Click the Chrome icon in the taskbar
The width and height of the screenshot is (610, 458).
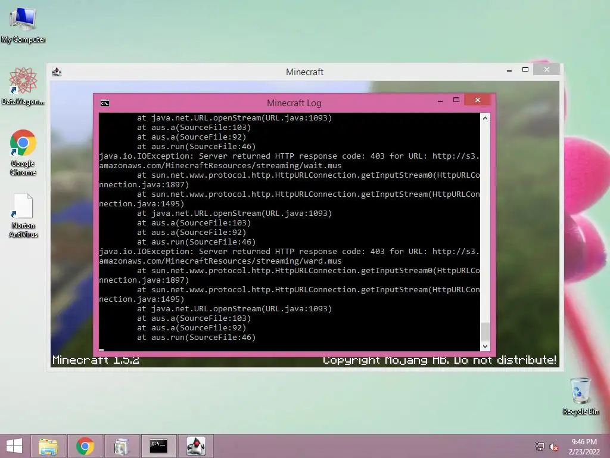[85, 446]
